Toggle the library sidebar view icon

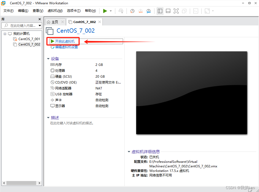point(160,11)
